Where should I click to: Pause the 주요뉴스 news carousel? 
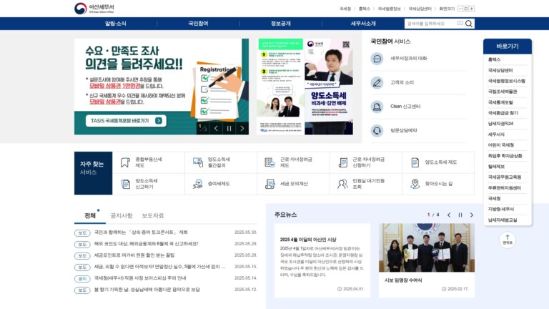[460, 215]
